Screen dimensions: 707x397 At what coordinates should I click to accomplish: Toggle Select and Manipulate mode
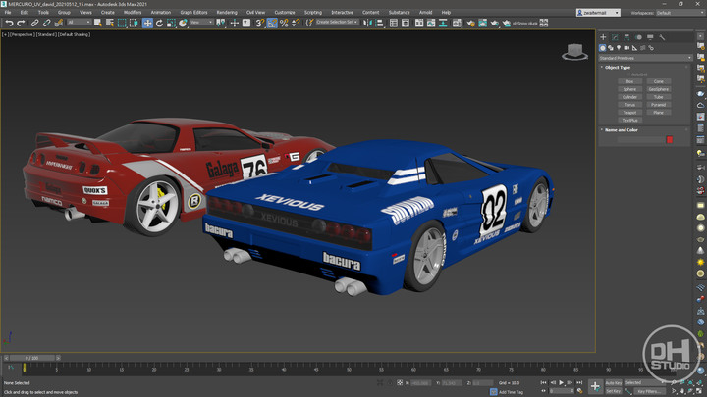coord(234,23)
